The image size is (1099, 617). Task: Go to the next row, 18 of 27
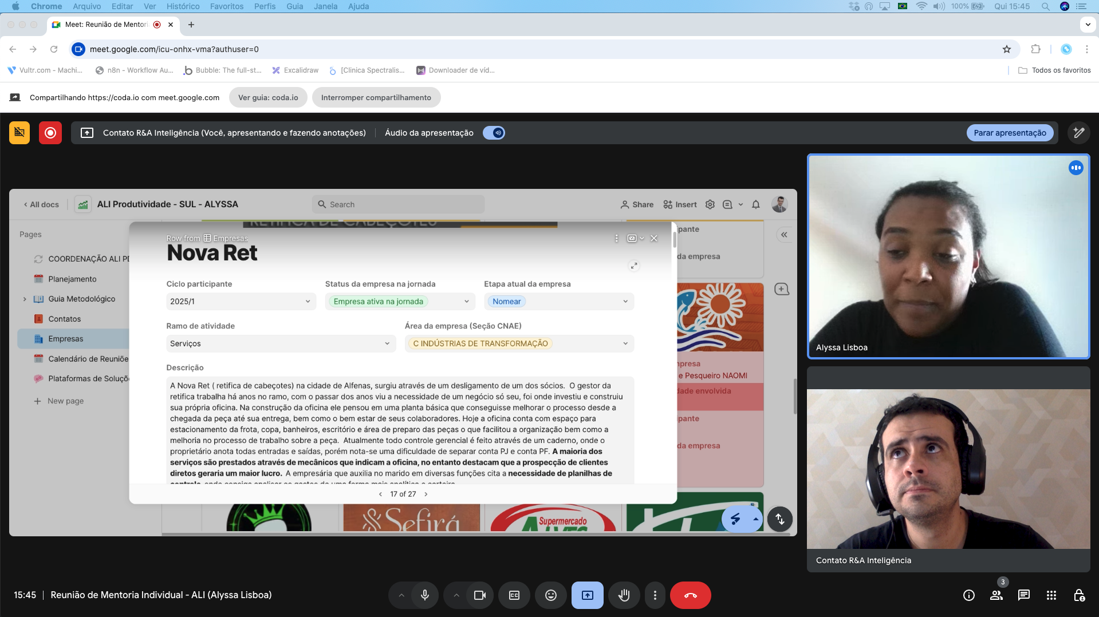(x=426, y=494)
